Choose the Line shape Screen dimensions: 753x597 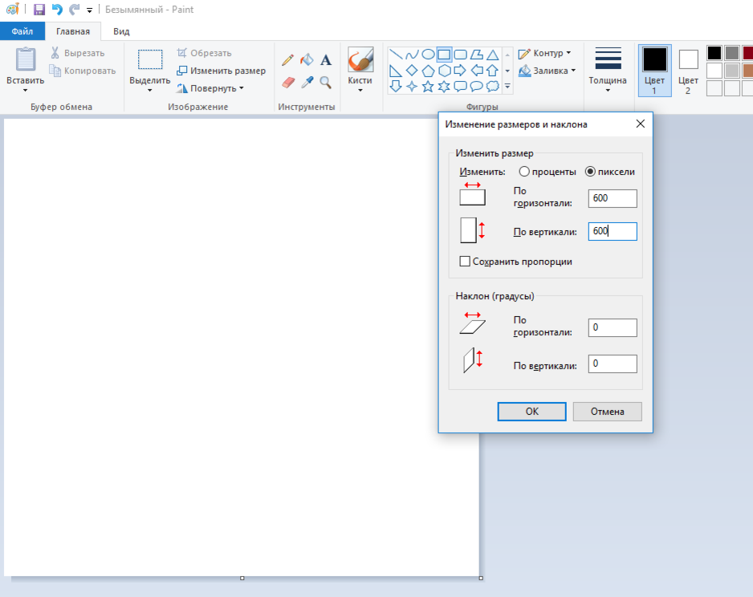[396, 55]
